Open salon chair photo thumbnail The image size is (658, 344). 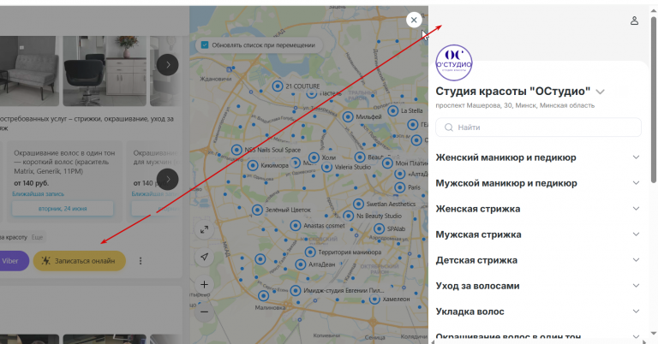pyautogui.click(x=105, y=71)
